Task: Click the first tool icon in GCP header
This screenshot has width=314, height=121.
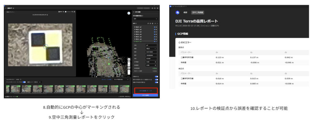Action: (x=148, y=23)
